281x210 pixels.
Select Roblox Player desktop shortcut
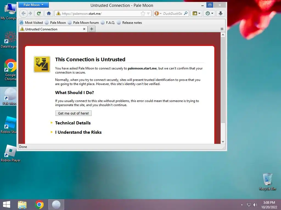[x=10, y=153]
